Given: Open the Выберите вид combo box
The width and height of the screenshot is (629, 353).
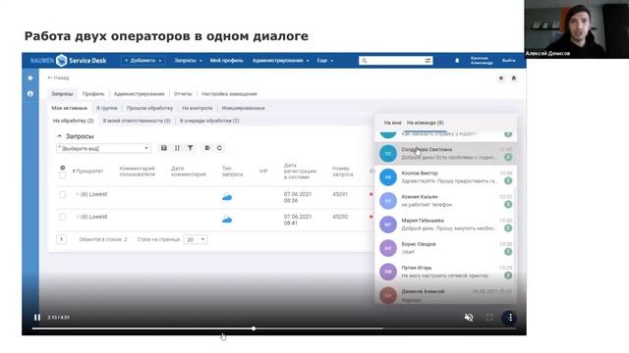Looking at the screenshot, I should 103,148.
